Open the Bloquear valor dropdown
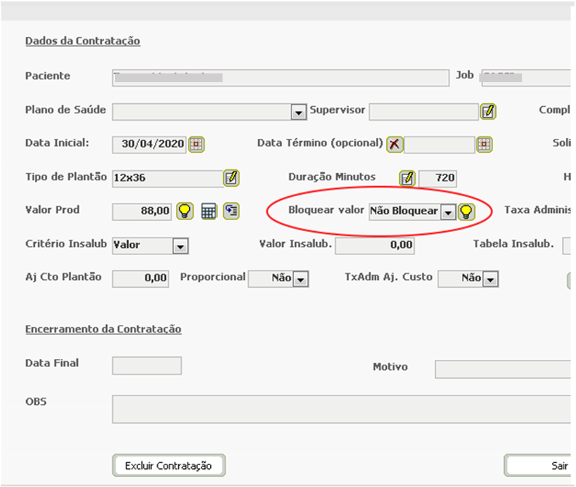Viewport: 576px width, 487px height. tap(448, 212)
